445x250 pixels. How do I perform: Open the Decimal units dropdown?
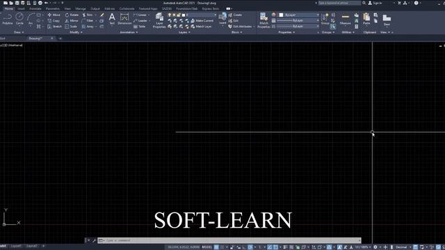click(x=403, y=247)
